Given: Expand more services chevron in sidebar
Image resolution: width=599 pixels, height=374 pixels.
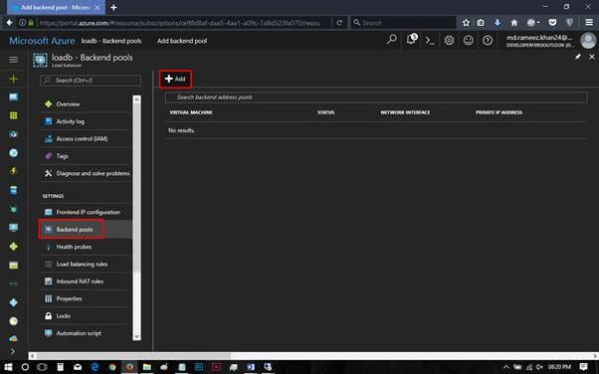Looking at the screenshot, I should coord(13,351).
